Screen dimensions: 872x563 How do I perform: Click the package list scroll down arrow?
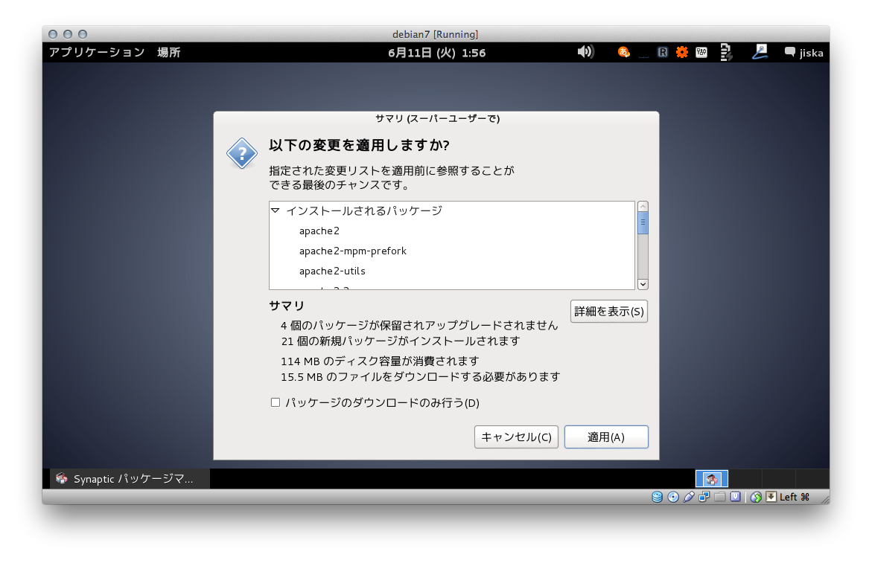[643, 284]
